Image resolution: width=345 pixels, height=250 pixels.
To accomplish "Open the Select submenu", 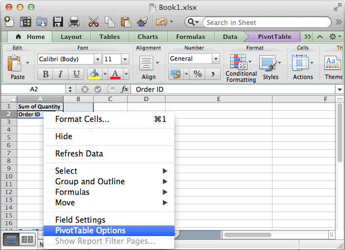I will tap(109, 171).
